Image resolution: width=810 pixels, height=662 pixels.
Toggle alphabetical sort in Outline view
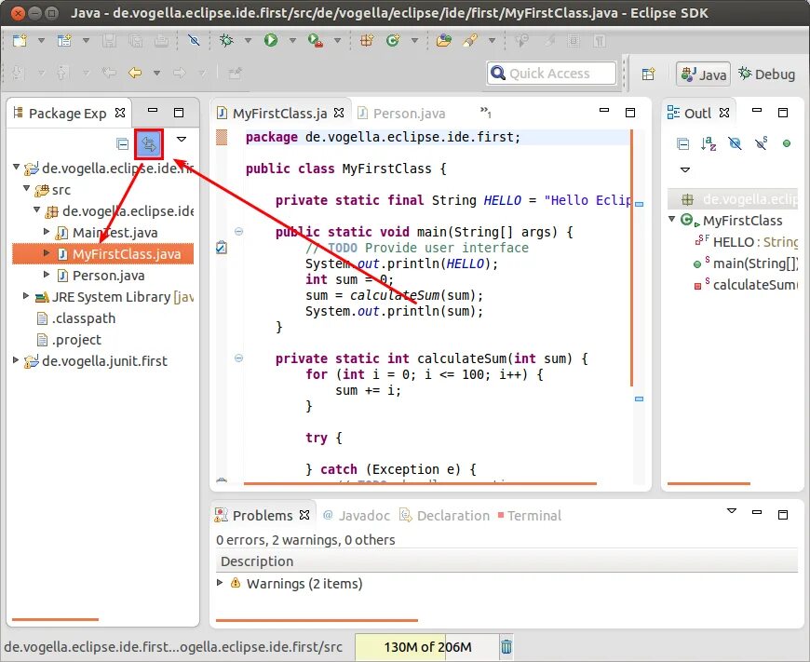pyautogui.click(x=709, y=143)
